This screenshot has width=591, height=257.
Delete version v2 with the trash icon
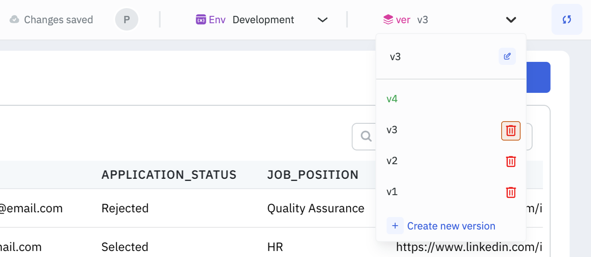pos(510,161)
